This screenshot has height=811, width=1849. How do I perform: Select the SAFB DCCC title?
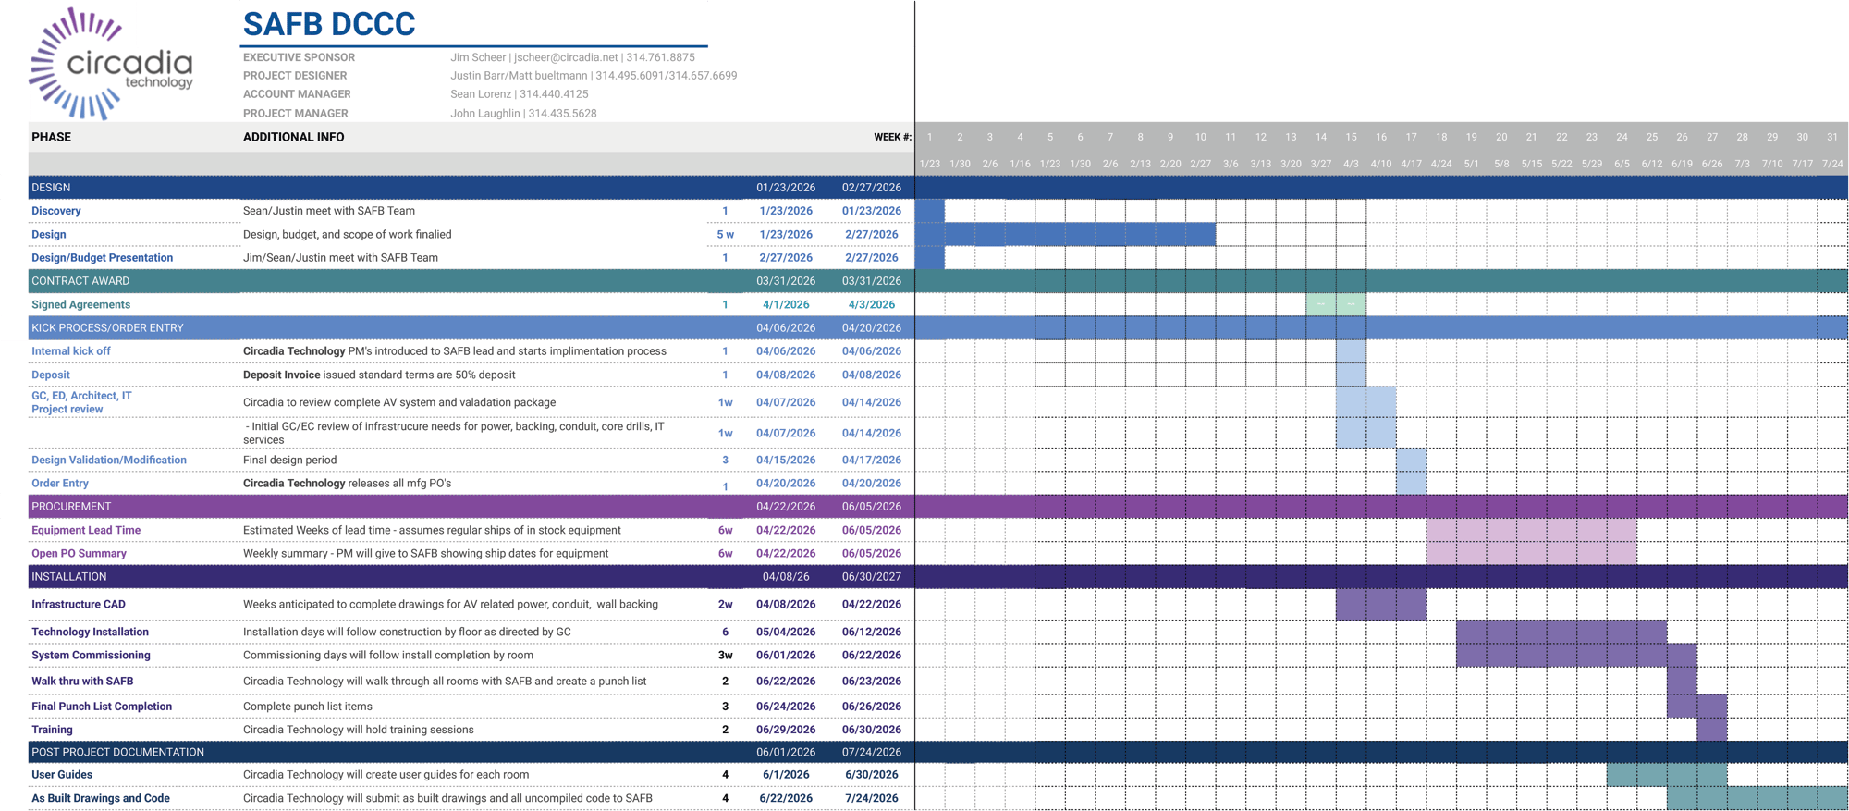coord(329,24)
